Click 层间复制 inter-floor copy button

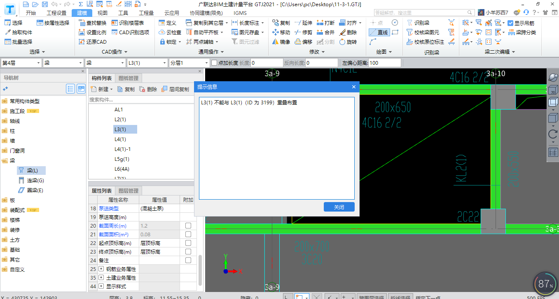175,89
